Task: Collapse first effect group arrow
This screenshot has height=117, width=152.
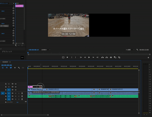Action: [14, 6]
